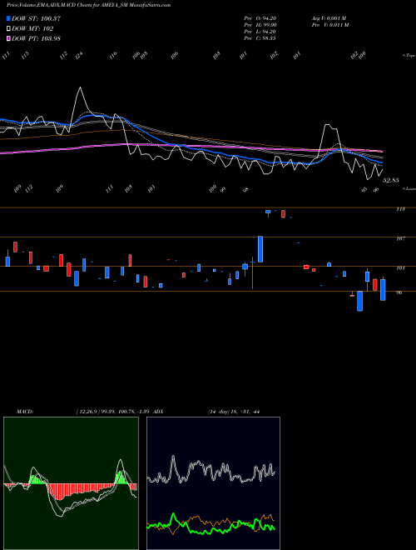
Task: Open the ADX indicator panel
Action: 213,483
